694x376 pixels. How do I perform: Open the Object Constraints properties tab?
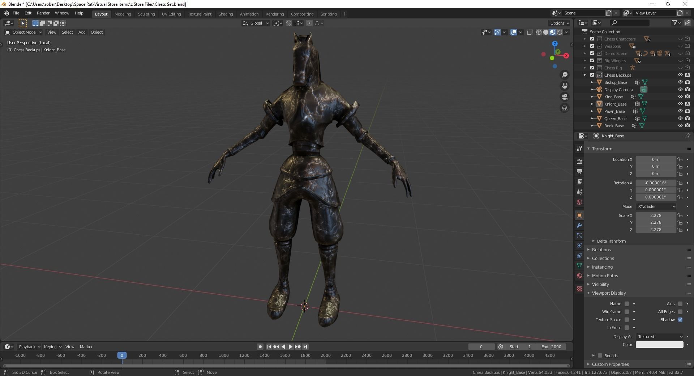click(579, 256)
